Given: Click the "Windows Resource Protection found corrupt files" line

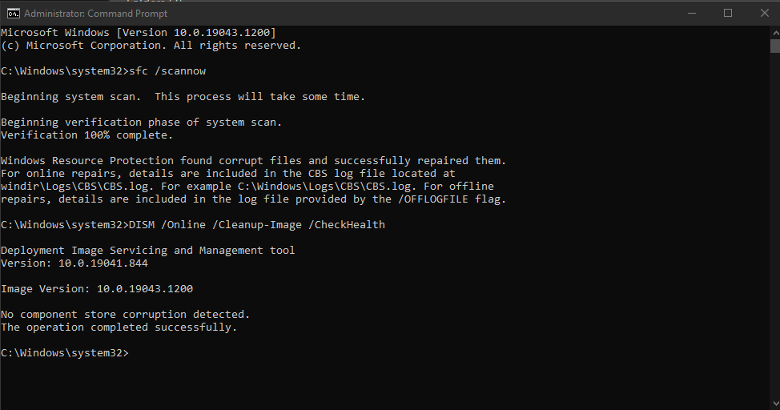Looking at the screenshot, I should coord(253,161).
